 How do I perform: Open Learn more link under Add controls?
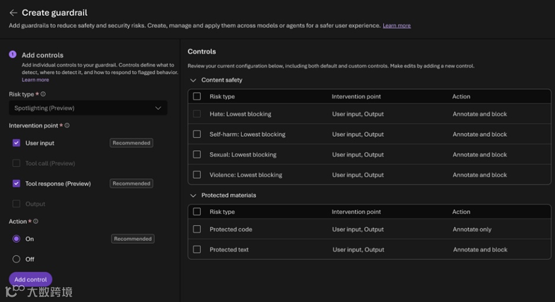click(36, 80)
